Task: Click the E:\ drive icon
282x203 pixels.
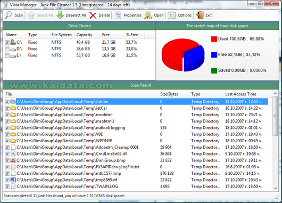Action: (x=13, y=55)
